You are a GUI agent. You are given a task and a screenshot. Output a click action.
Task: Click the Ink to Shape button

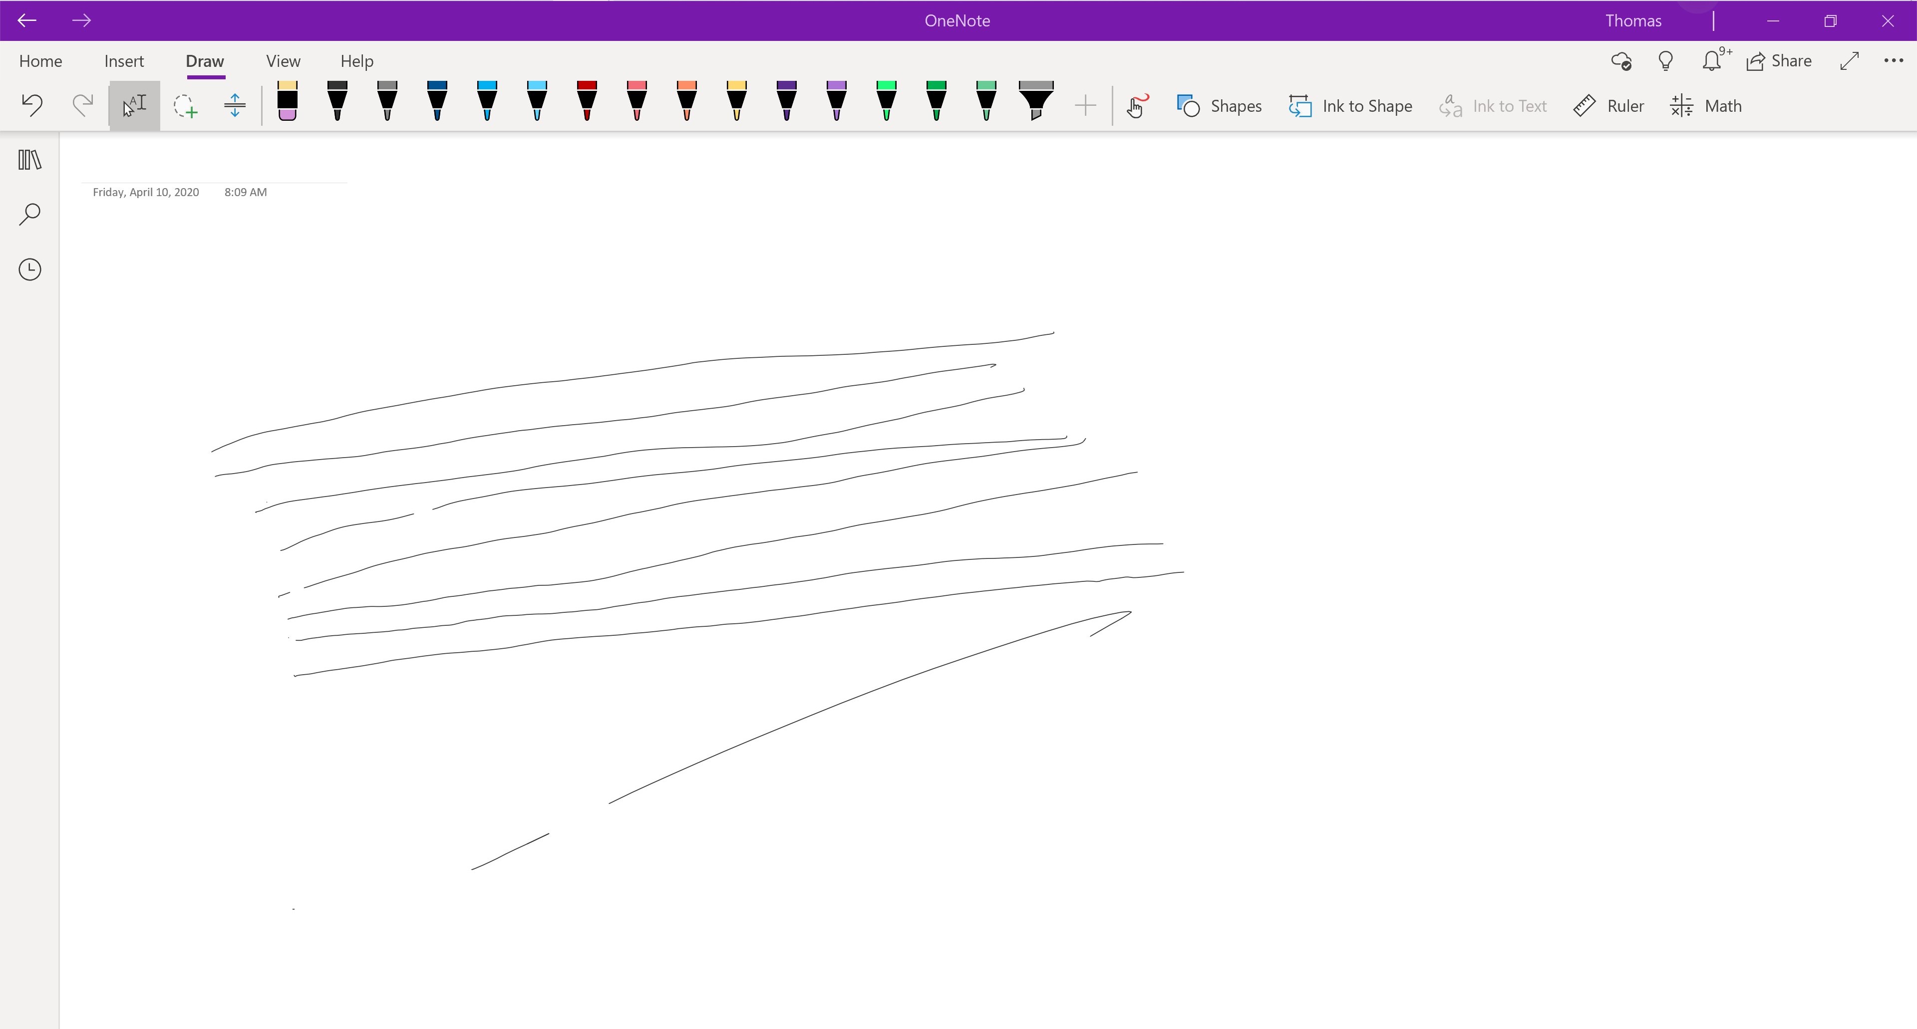[1350, 106]
